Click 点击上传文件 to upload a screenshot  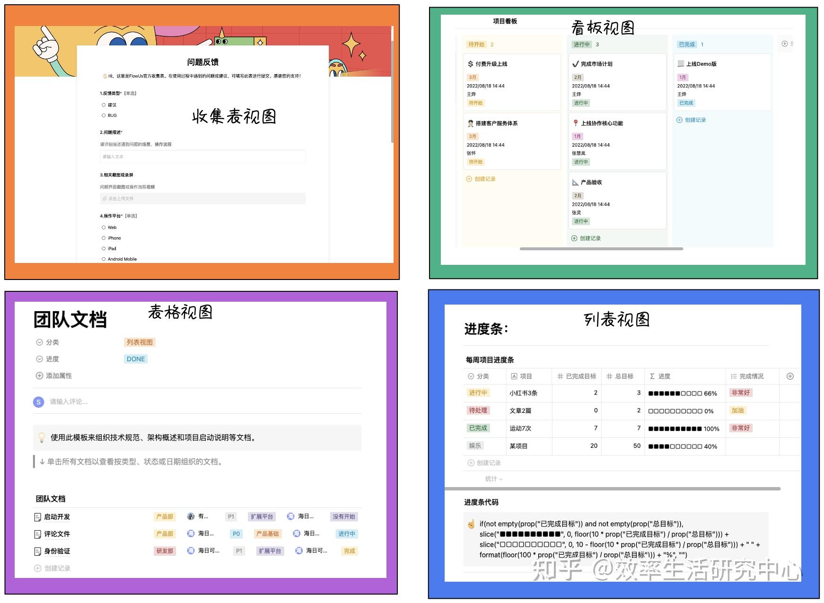click(203, 199)
